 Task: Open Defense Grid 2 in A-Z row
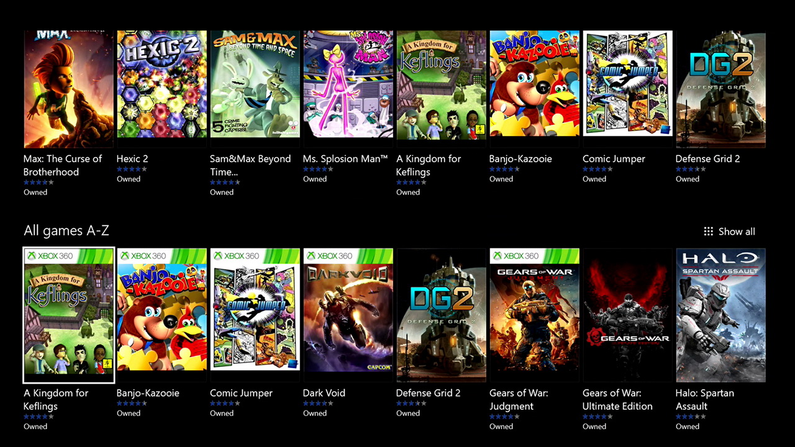pos(441,315)
